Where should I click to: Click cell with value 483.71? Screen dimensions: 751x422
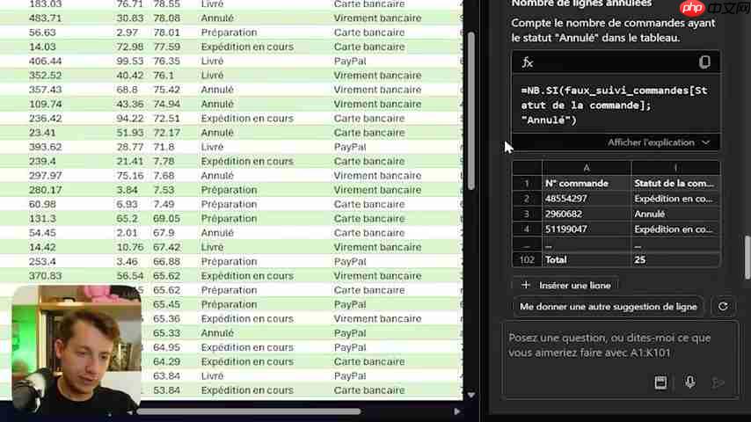pyautogui.click(x=45, y=18)
